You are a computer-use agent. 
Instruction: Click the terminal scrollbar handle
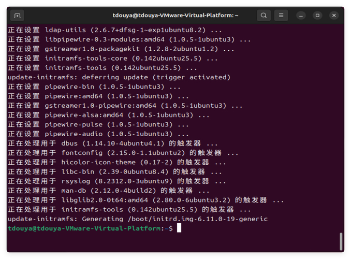tap(341, 241)
